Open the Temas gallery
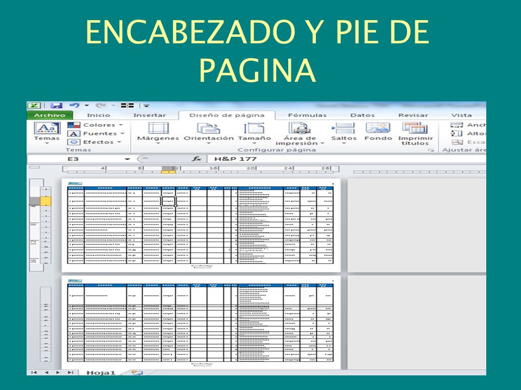 point(47,133)
